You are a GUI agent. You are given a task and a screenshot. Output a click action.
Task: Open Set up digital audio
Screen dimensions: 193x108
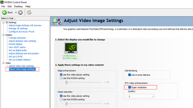18,50
